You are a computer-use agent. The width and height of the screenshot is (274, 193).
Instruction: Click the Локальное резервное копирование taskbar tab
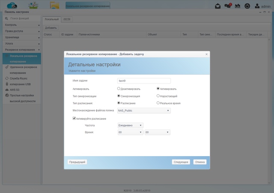pos(88,6)
